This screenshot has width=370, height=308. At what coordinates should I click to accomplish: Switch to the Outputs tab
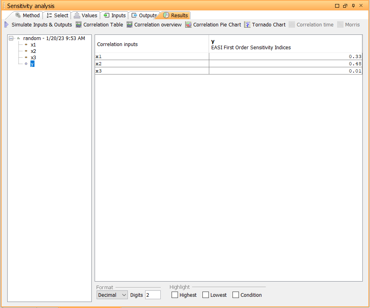pyautogui.click(x=144, y=15)
